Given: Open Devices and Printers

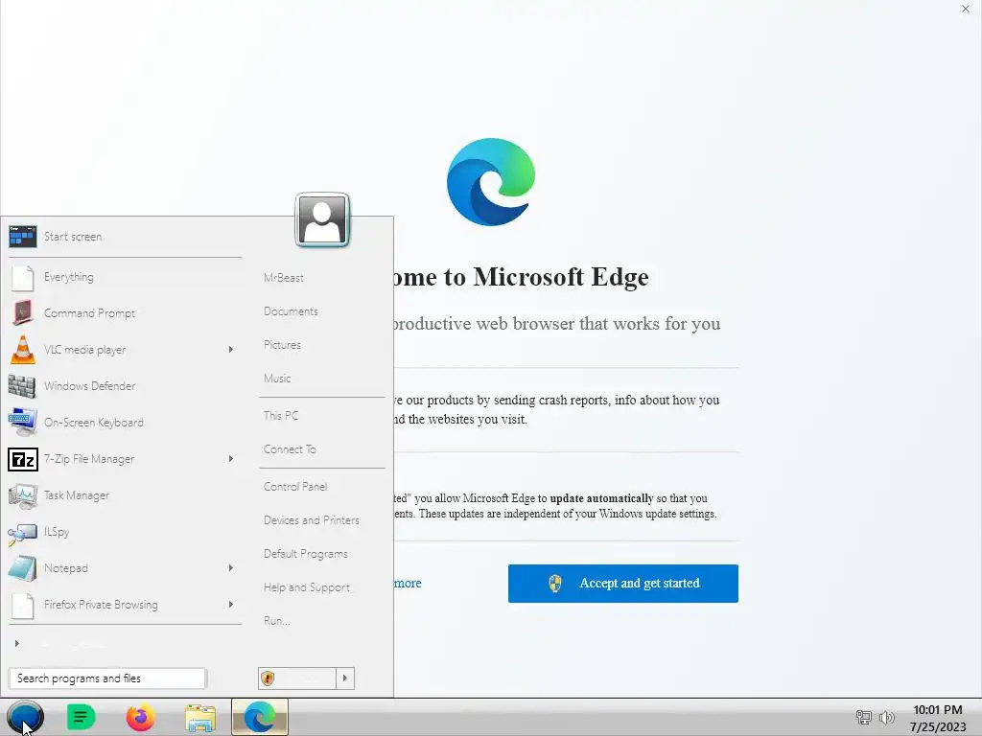Looking at the screenshot, I should click(x=312, y=520).
